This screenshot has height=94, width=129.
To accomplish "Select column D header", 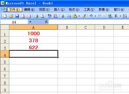I will coord(104,27).
